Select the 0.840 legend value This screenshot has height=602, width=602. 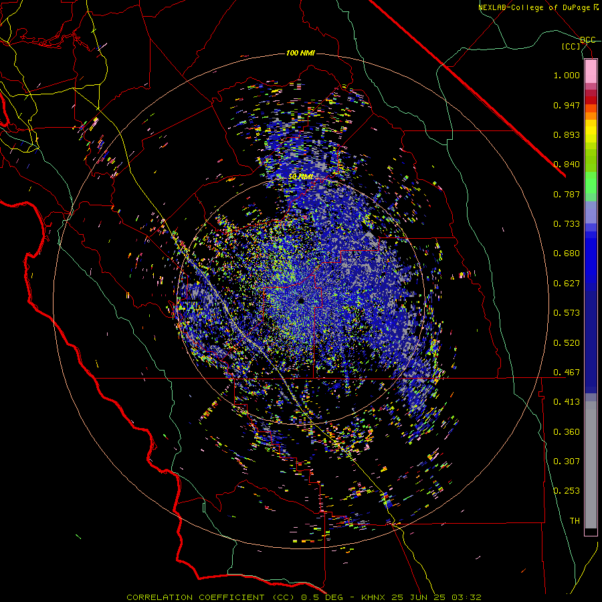click(567, 165)
